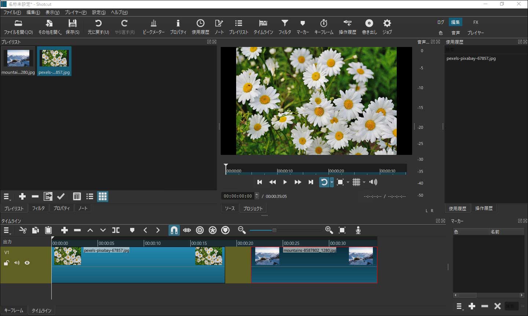Screen dimensions: 528x316
Task: Open その他を開く toolbar icon
Action: pos(49,27)
